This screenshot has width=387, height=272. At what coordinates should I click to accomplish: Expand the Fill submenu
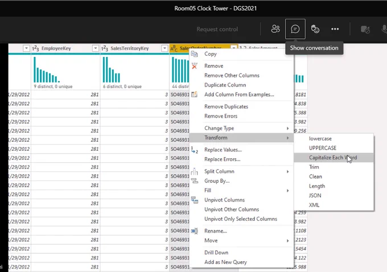pos(287,191)
